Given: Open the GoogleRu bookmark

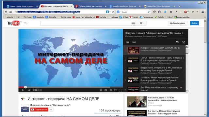Looking at the screenshot, I should tap(39, 17).
